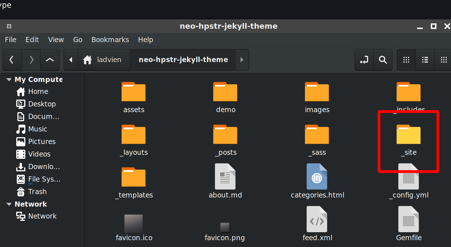Open the View menu
The height and width of the screenshot is (247, 451).
click(x=56, y=40)
